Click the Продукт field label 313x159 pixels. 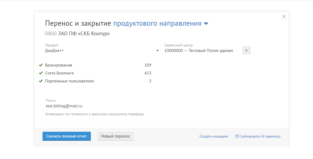pos(52,45)
